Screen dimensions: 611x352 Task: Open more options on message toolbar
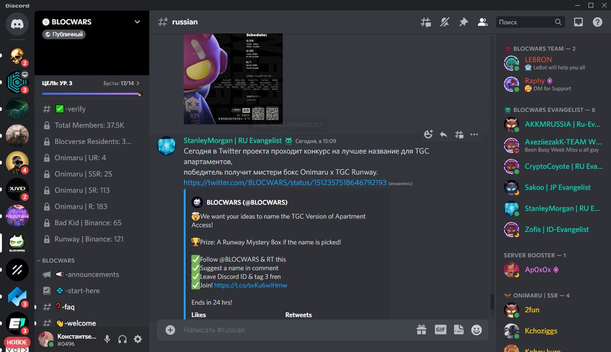pos(474,134)
